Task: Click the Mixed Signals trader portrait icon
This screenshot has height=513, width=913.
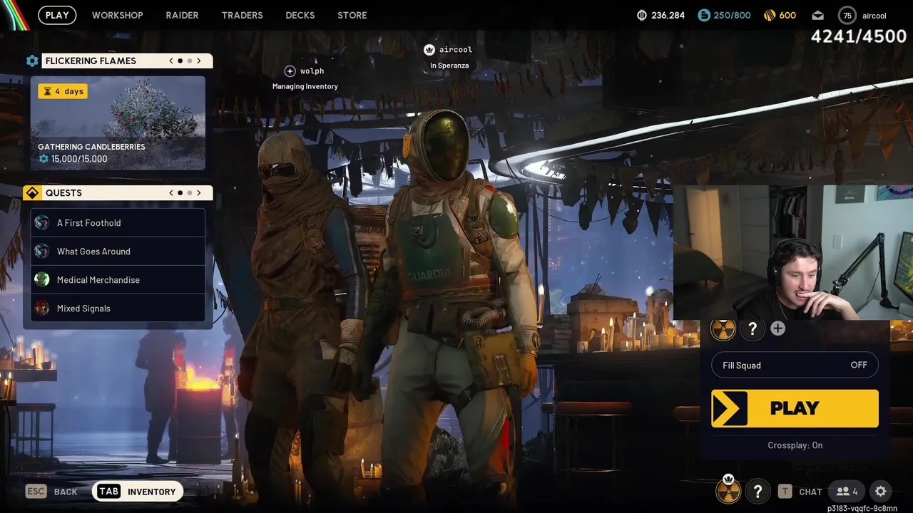Action: coord(42,309)
